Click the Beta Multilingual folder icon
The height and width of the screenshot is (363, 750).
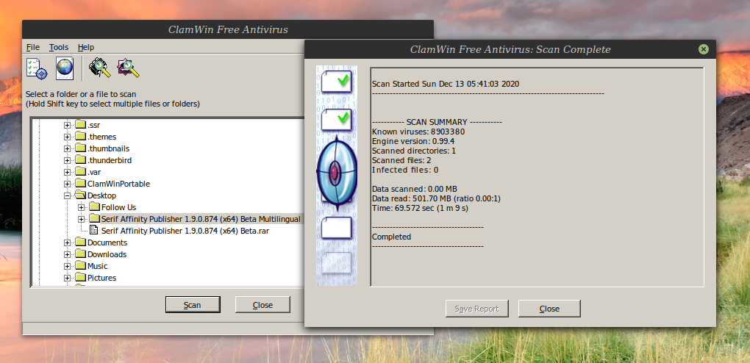[94, 219]
